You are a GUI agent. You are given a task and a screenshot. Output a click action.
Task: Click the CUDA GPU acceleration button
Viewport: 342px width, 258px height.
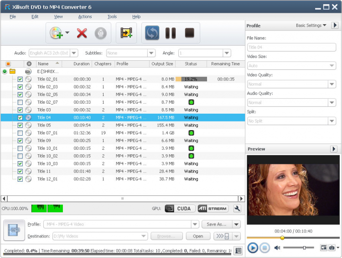[179, 209]
